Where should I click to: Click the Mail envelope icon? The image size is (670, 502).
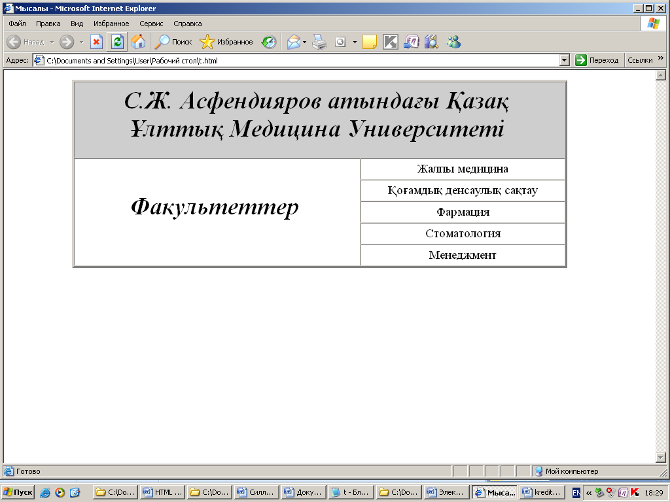[294, 42]
